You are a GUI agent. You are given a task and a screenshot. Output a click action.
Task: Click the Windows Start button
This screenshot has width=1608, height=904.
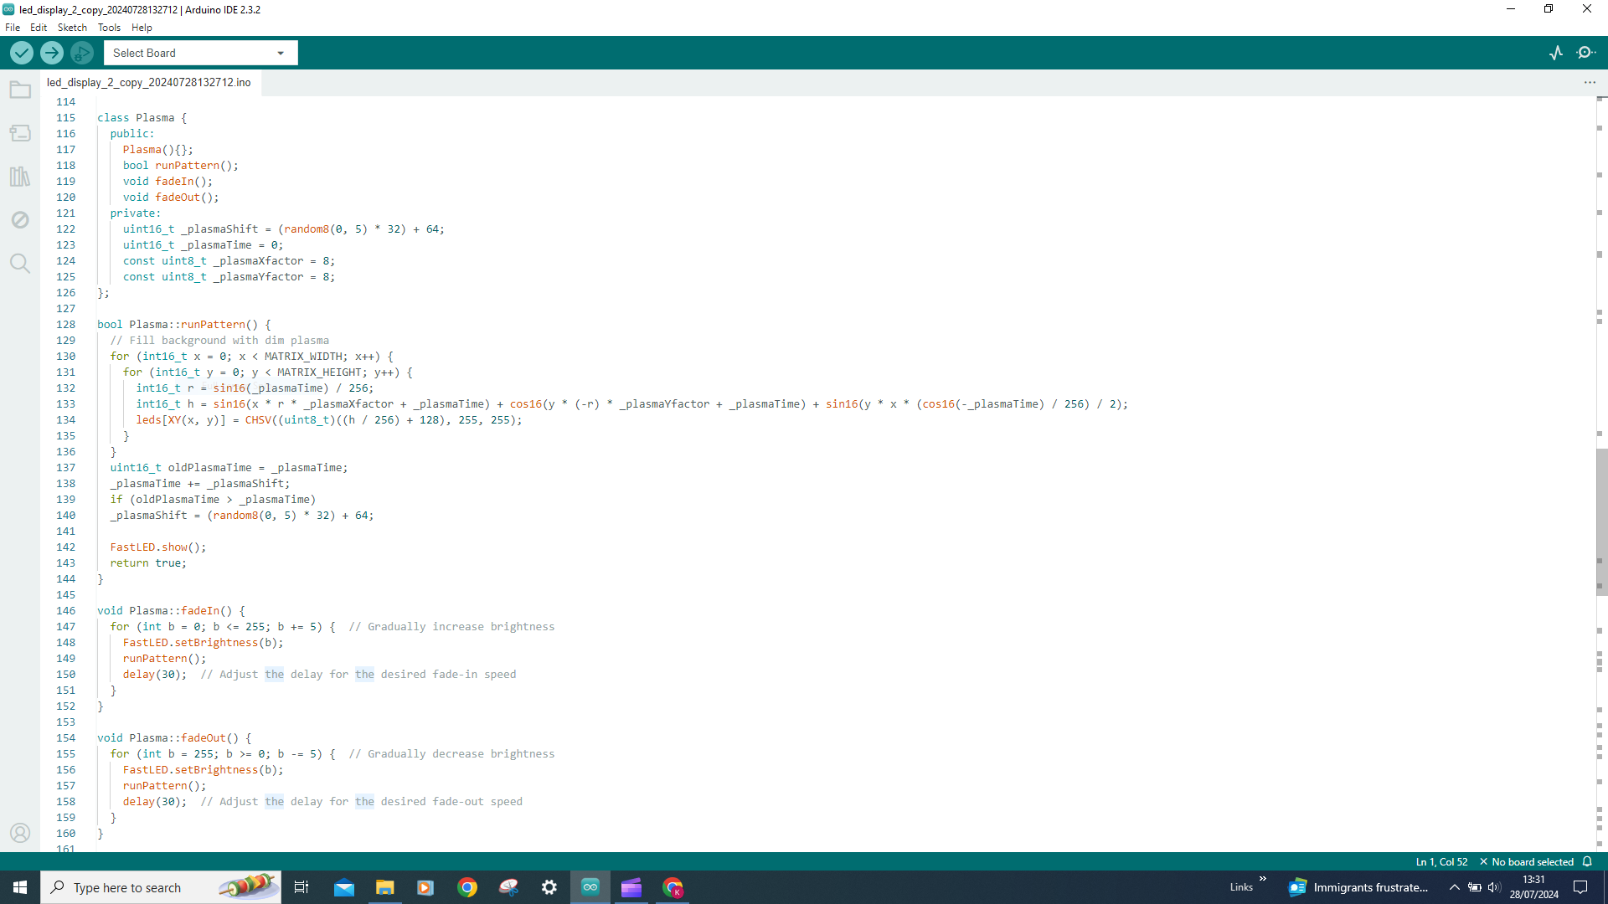20,887
